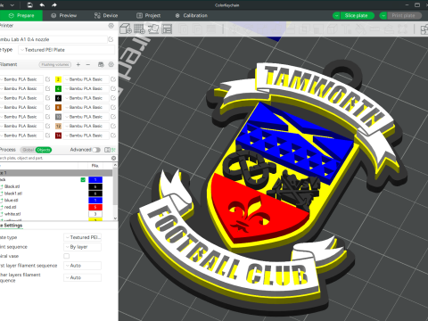The width and height of the screenshot is (428, 321).
Task: Click dark red filament 14 swatch
Action: [58, 136]
